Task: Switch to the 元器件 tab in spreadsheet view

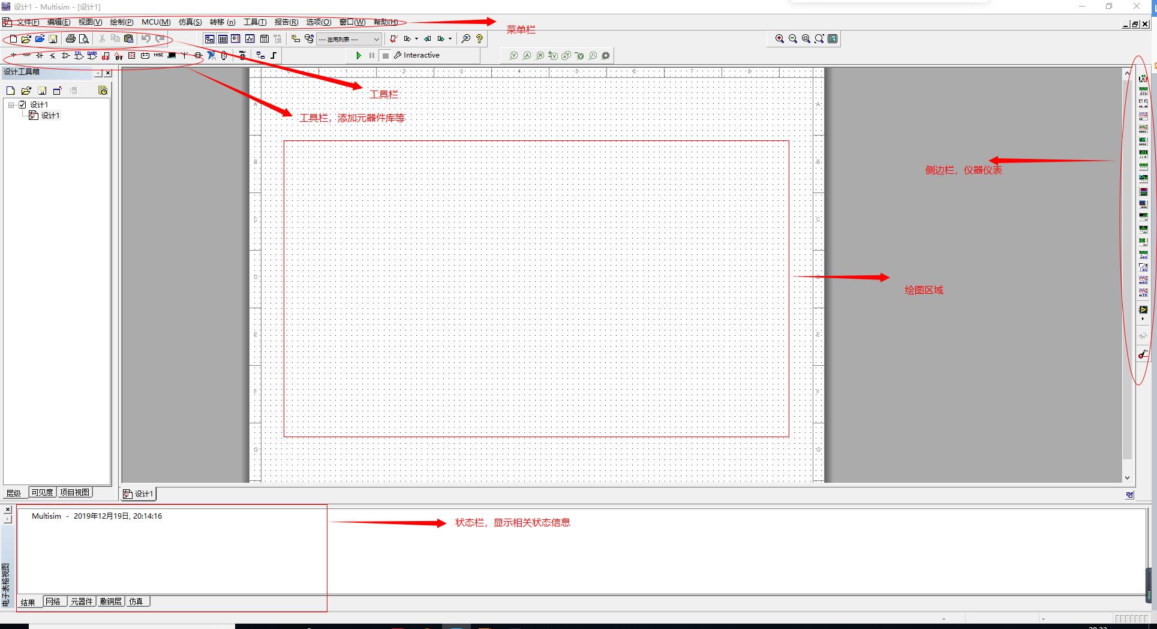Action: [x=82, y=601]
